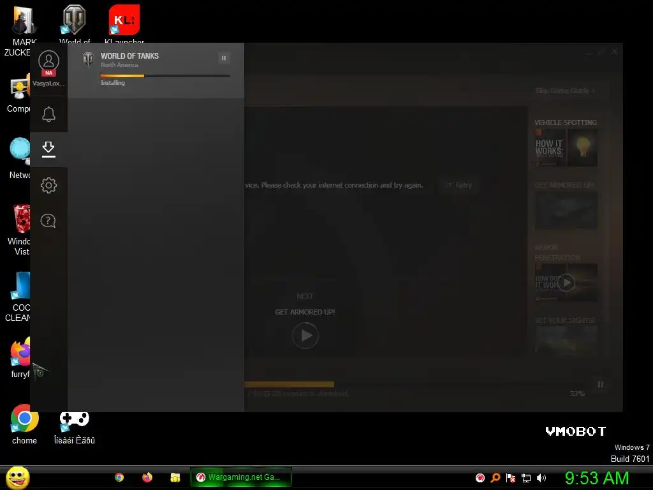Open the notifications bell in sidebar
Viewport: 653px width, 490px height.
(48, 114)
